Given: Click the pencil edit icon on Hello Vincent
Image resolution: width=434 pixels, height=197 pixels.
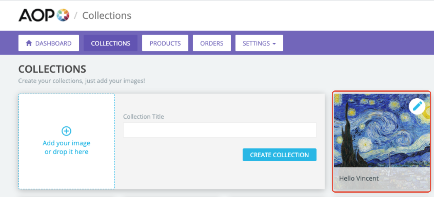Looking at the screenshot, I should [417, 106].
